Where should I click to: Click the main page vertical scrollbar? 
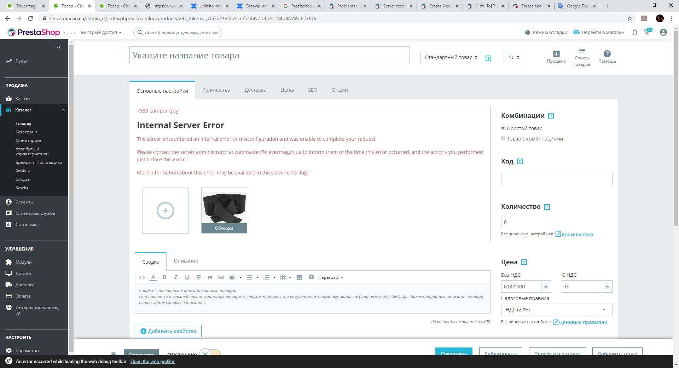[x=676, y=129]
